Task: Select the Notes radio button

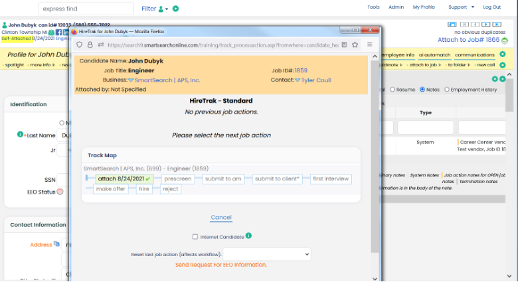Action: (x=422, y=90)
